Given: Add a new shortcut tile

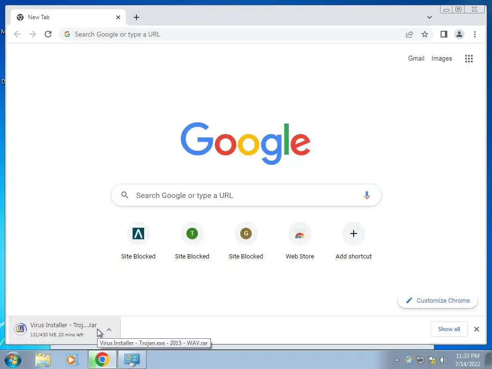Looking at the screenshot, I should [354, 241].
